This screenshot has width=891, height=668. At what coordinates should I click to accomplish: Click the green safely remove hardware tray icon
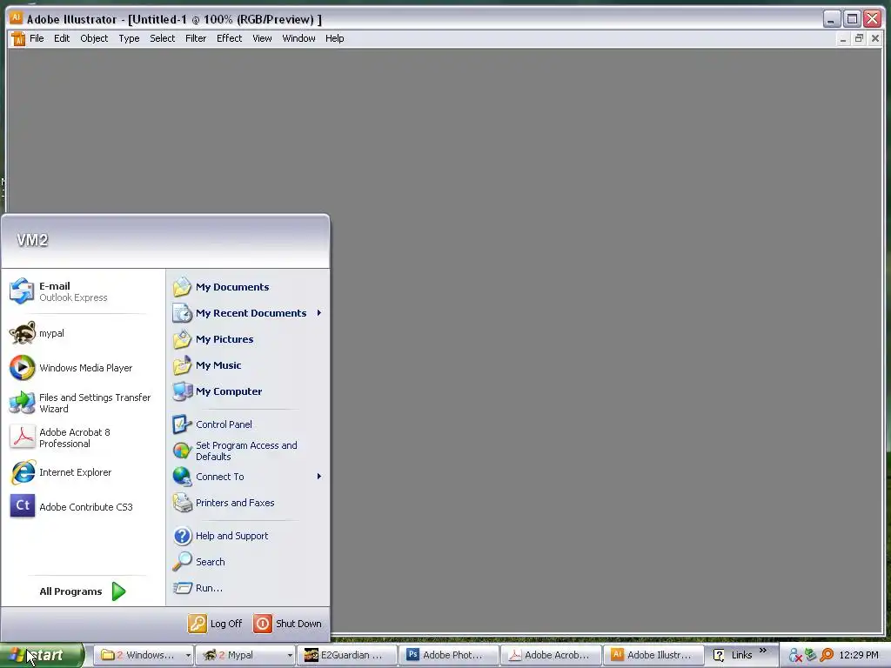pyautogui.click(x=811, y=655)
